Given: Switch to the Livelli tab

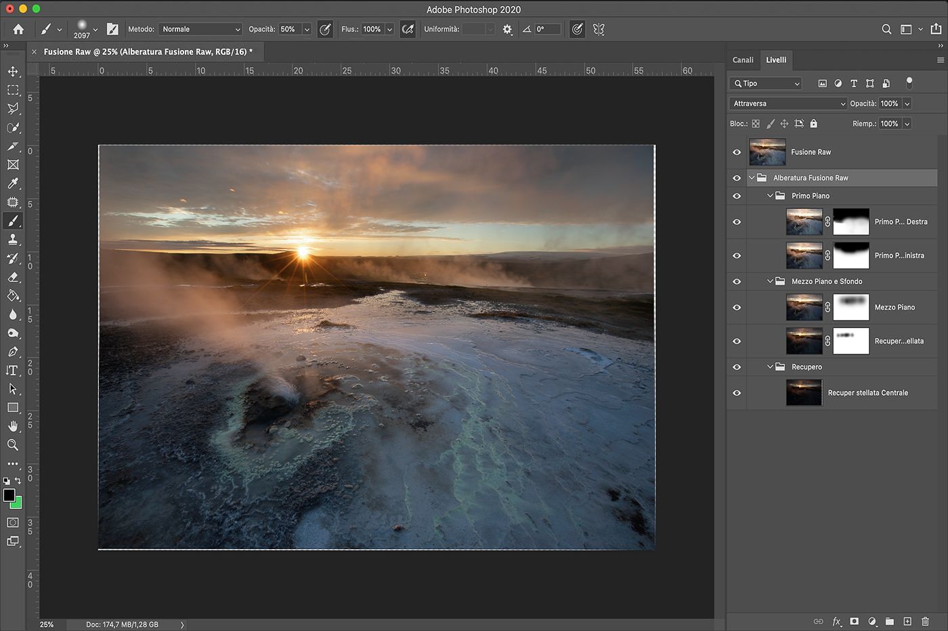Looking at the screenshot, I should [776, 60].
